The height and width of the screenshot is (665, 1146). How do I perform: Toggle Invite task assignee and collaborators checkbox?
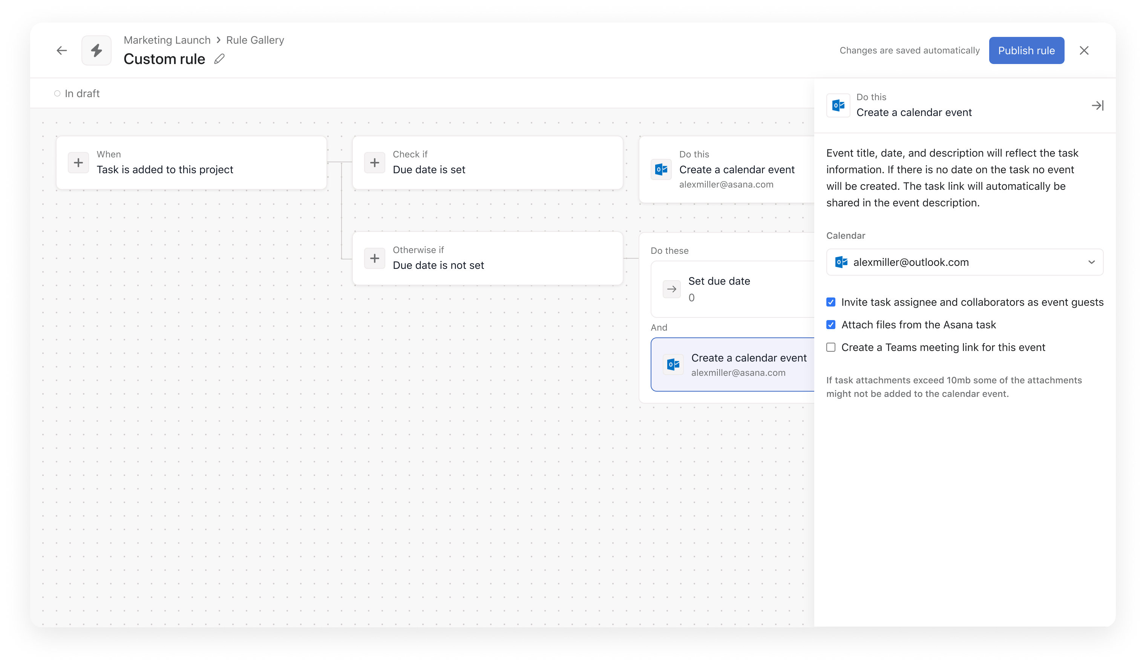pyautogui.click(x=830, y=302)
